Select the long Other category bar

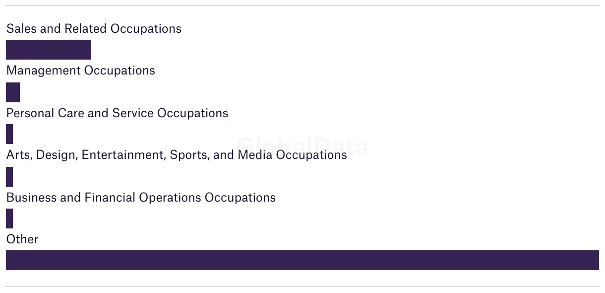pos(302,260)
